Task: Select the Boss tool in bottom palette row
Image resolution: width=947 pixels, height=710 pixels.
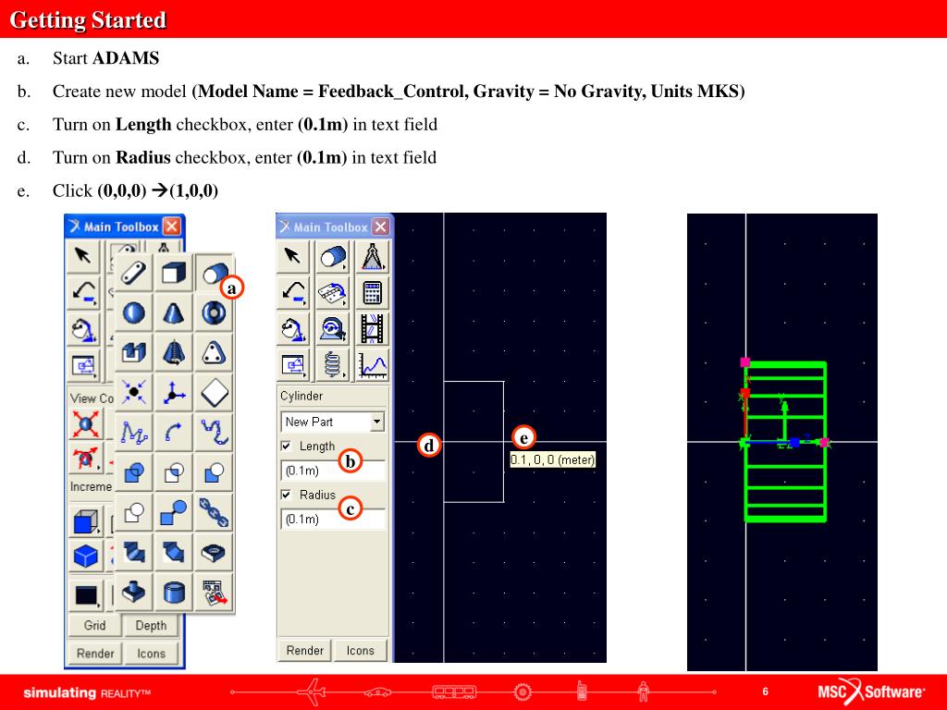Action: [x=133, y=593]
